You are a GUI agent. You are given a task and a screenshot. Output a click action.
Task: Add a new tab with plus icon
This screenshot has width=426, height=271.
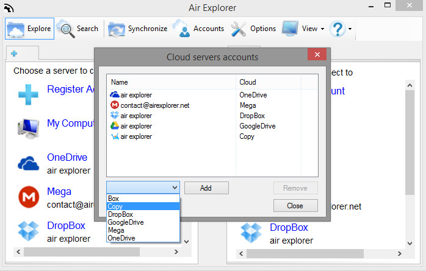point(14,54)
